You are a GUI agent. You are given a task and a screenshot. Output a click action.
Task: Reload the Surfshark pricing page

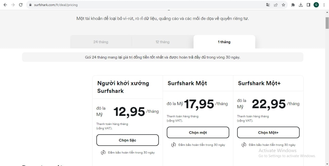coord(21,5)
